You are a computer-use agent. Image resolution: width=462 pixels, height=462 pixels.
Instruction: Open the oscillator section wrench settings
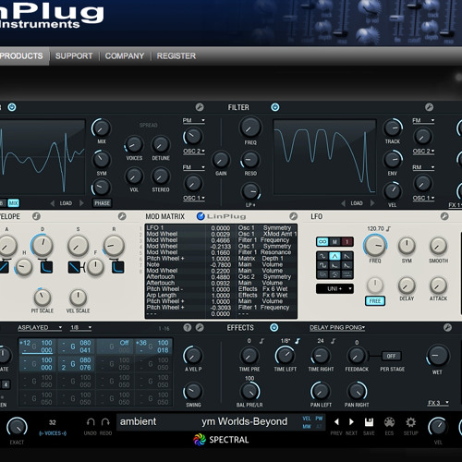point(200,107)
